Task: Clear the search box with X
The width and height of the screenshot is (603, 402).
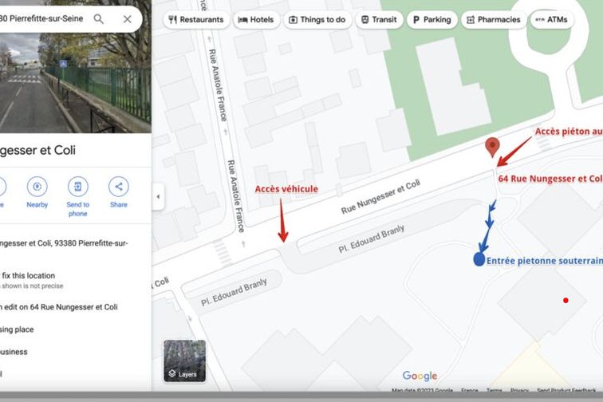Action: pyautogui.click(x=127, y=19)
